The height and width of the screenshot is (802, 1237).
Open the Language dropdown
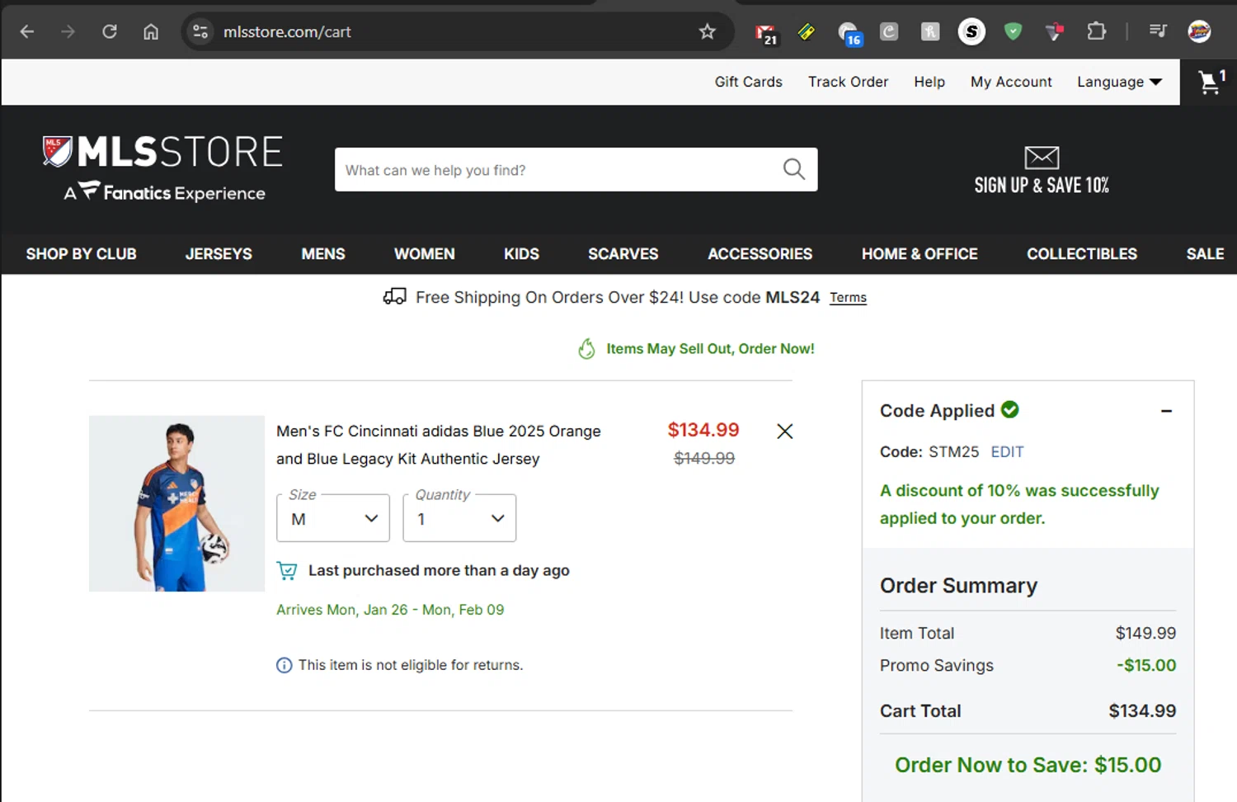(x=1119, y=82)
